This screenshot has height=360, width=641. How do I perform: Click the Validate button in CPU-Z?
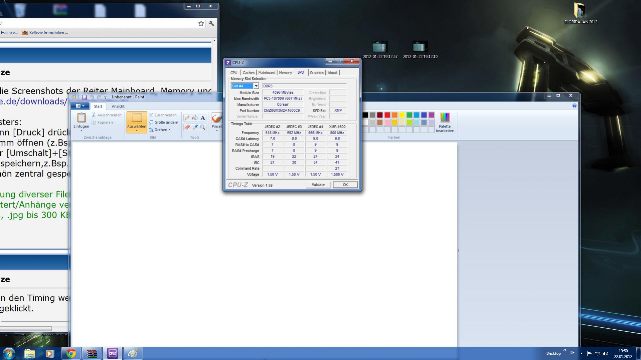click(x=318, y=185)
